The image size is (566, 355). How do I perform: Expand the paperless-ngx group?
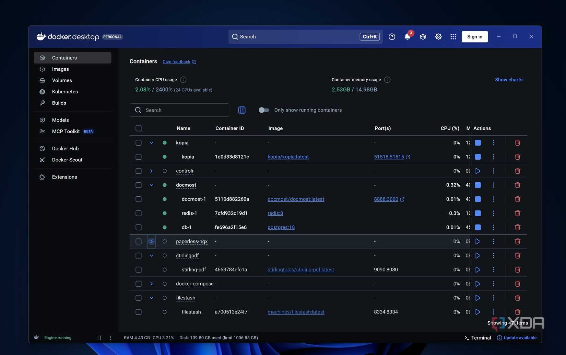(x=151, y=242)
